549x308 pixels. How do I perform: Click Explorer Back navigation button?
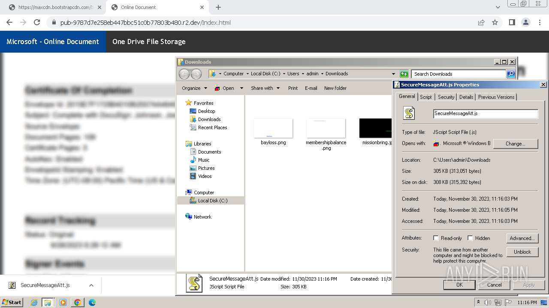[x=184, y=74]
